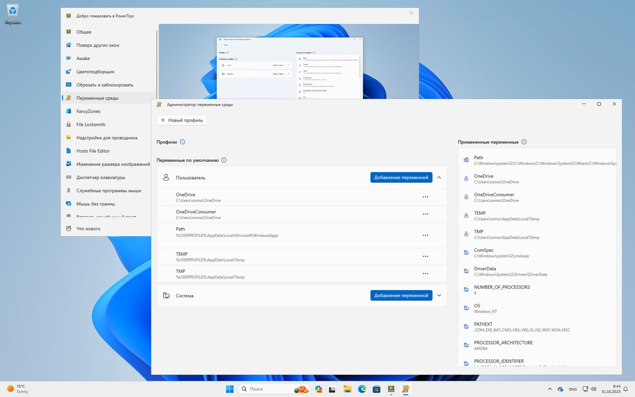The image size is (635, 397).
Task: Open Copilot from the taskbar
Action: point(318,389)
